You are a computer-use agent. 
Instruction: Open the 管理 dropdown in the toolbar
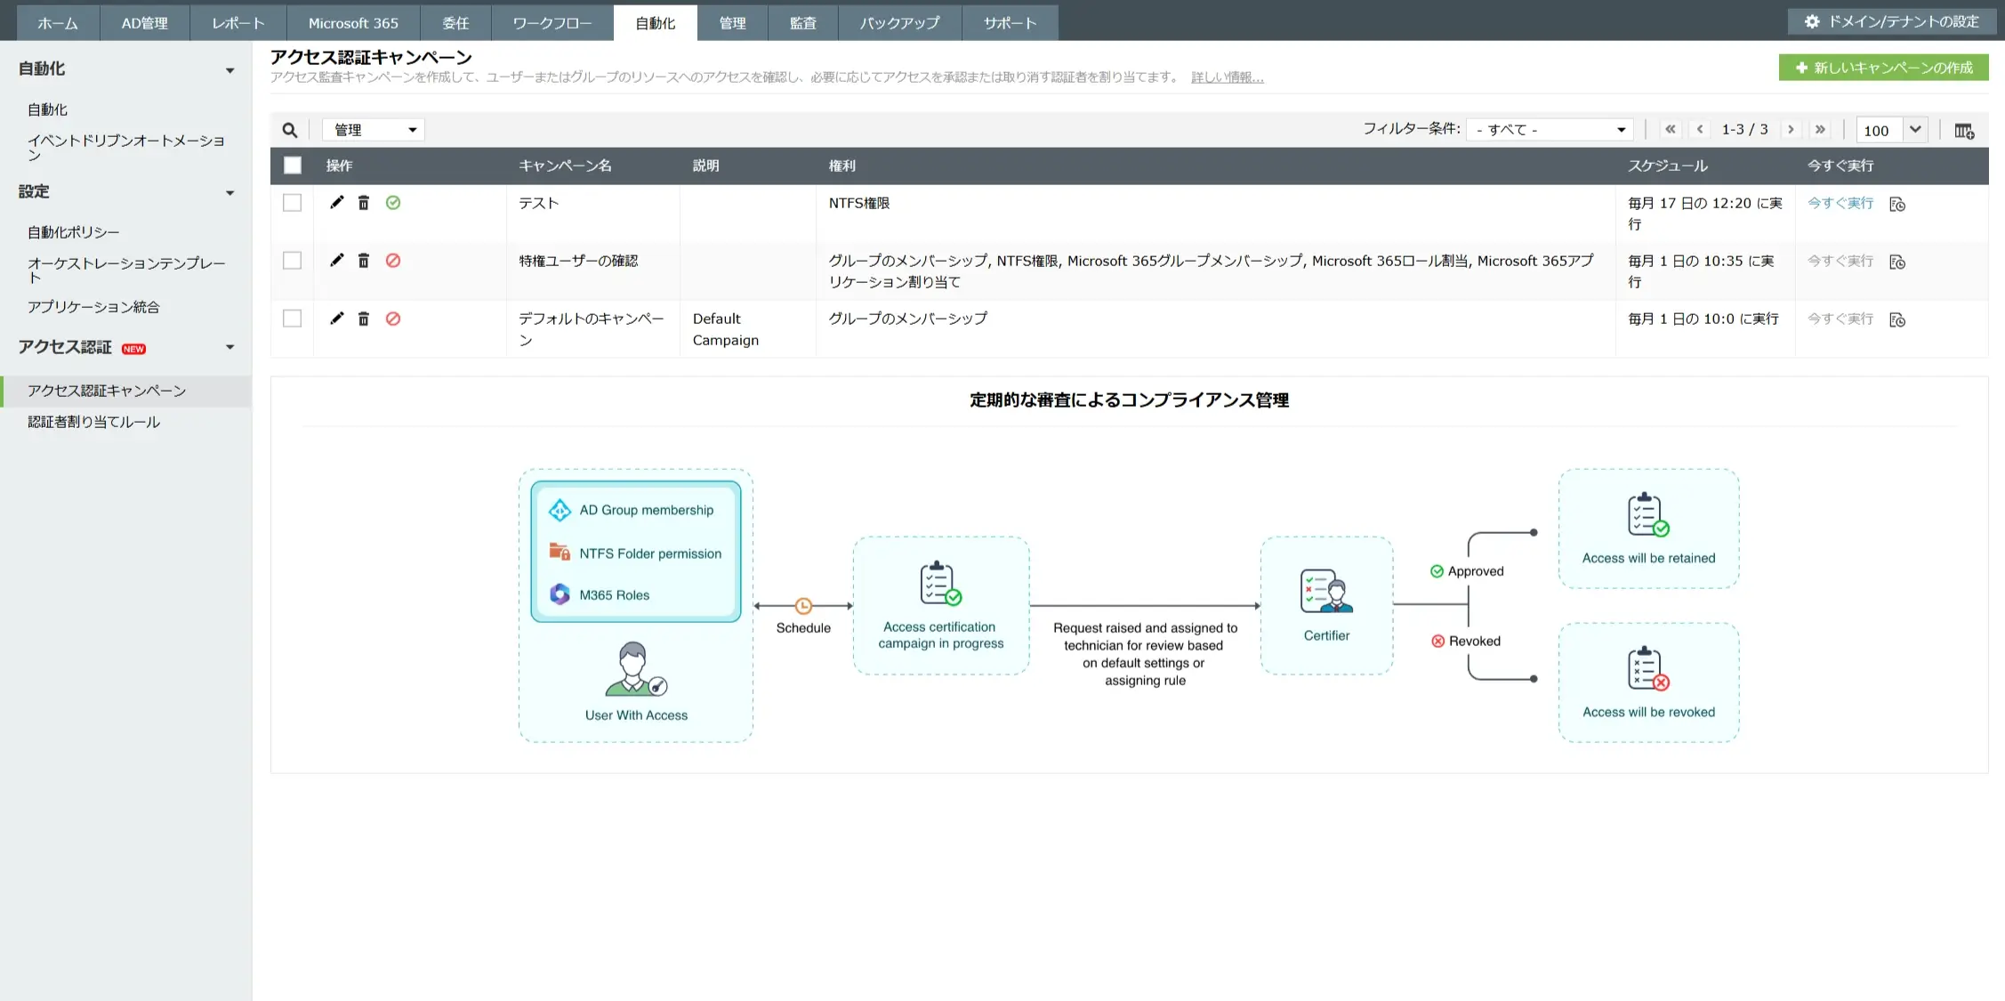374,130
